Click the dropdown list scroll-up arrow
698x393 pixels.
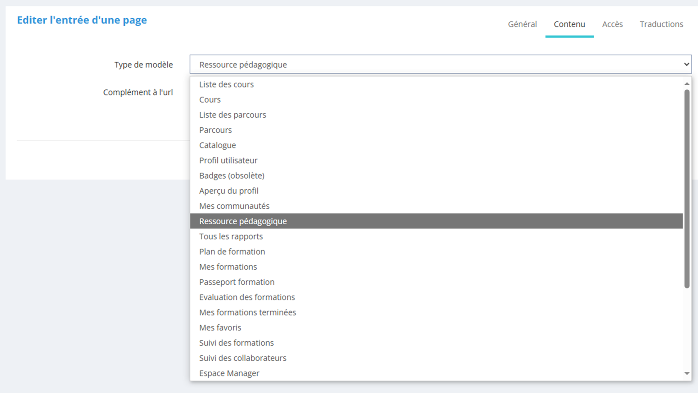(x=687, y=84)
